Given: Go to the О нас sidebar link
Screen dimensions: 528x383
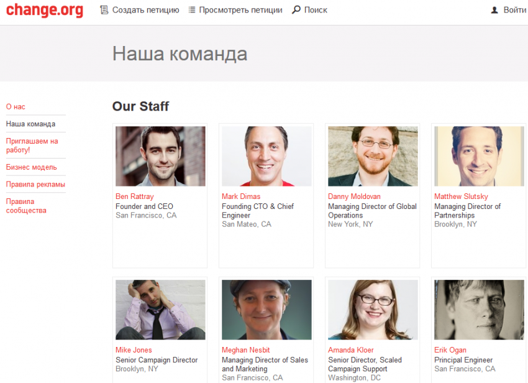Looking at the screenshot, I should click(x=16, y=107).
